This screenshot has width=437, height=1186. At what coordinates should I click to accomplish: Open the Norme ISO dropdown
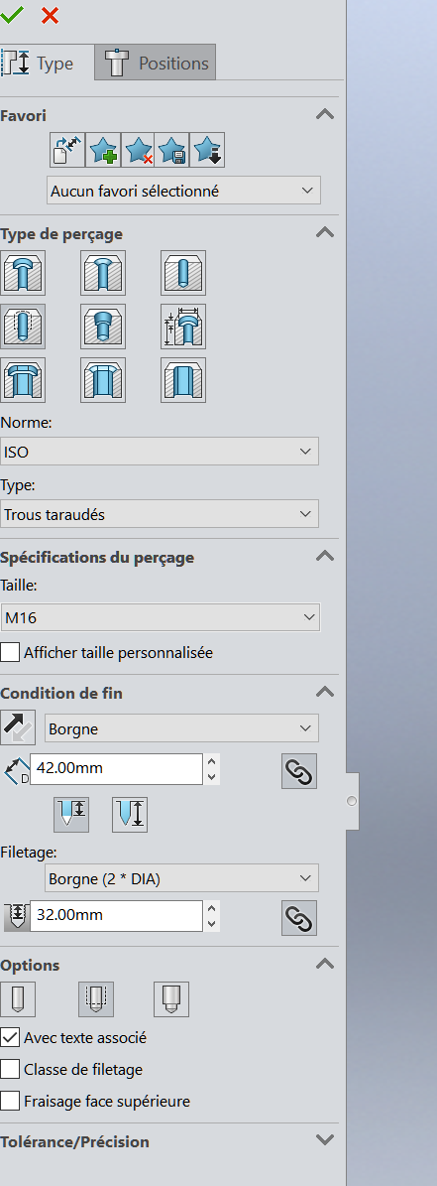160,452
